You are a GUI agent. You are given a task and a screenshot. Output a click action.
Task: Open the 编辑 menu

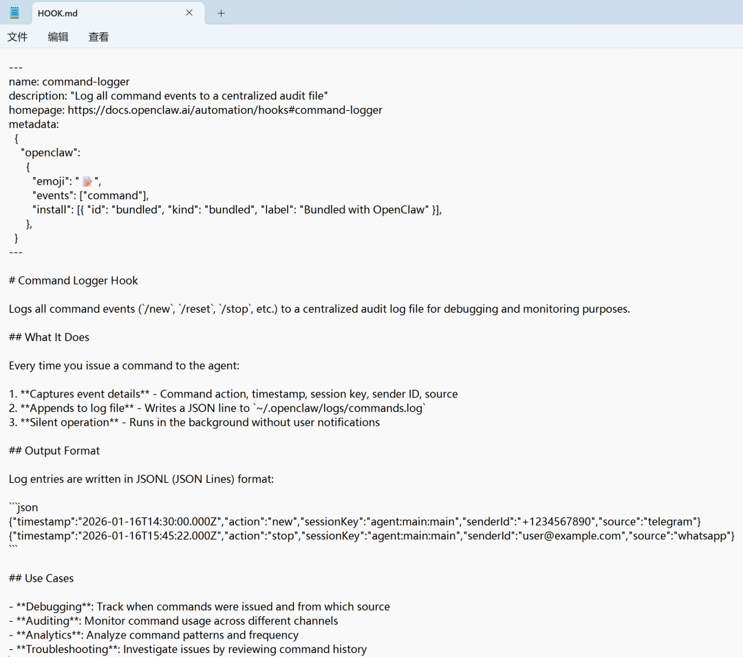58,37
